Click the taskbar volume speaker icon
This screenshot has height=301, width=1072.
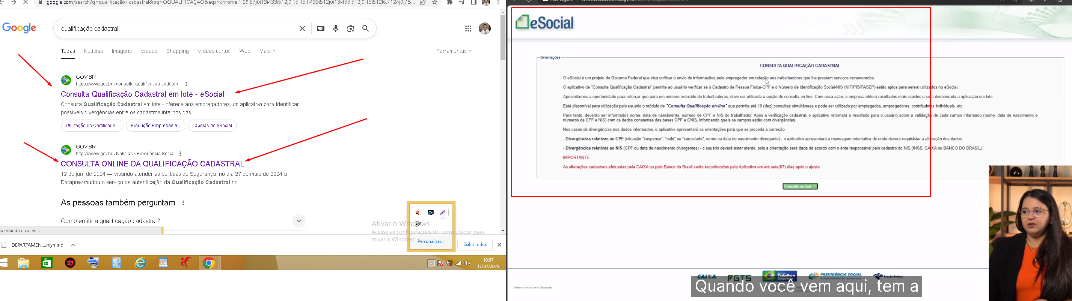[467, 263]
